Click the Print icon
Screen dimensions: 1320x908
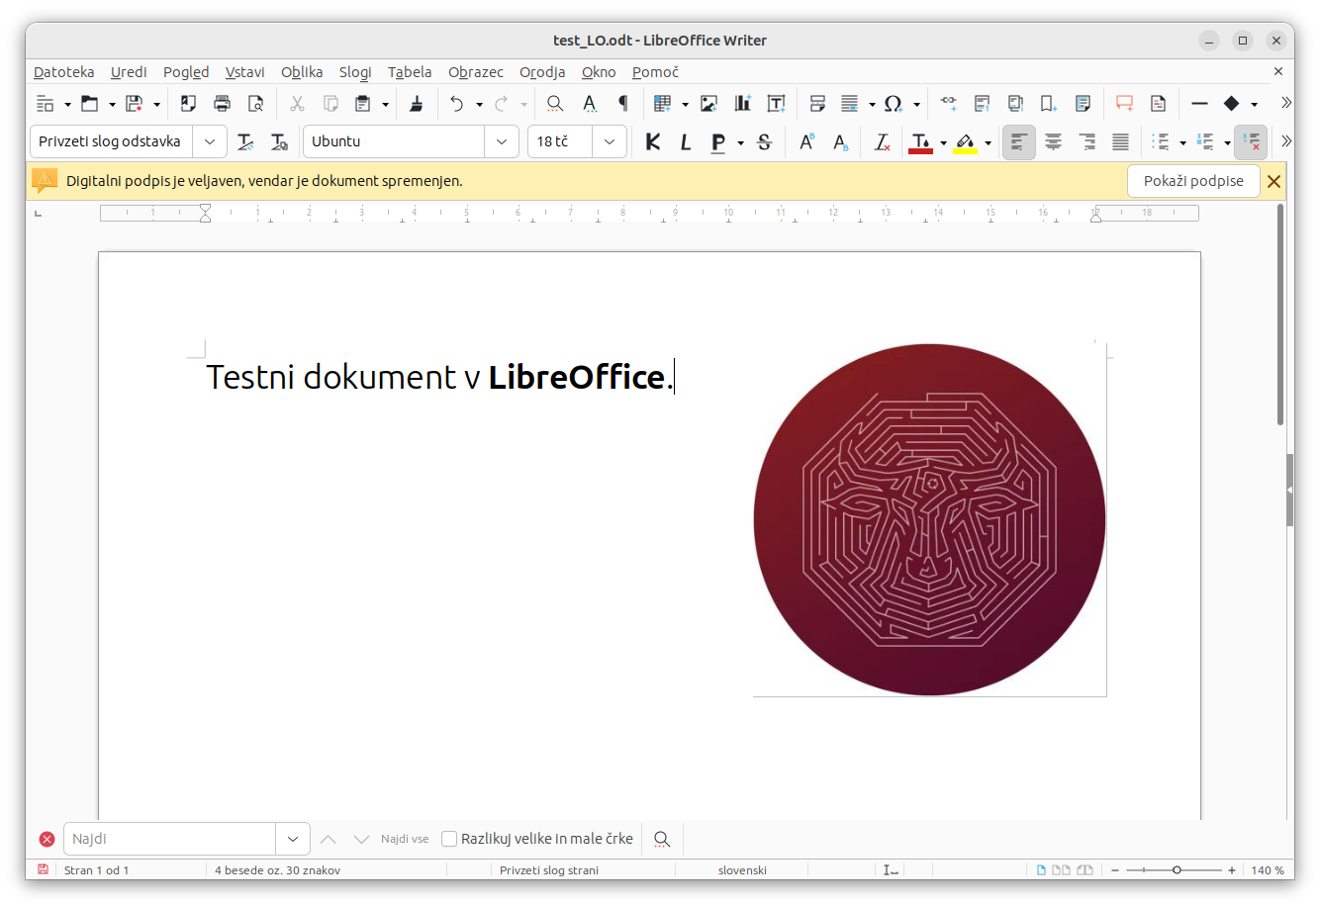(x=222, y=103)
